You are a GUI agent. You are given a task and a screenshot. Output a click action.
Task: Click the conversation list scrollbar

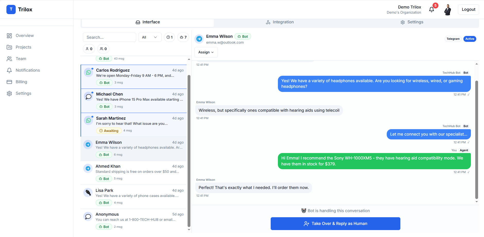coord(189,151)
